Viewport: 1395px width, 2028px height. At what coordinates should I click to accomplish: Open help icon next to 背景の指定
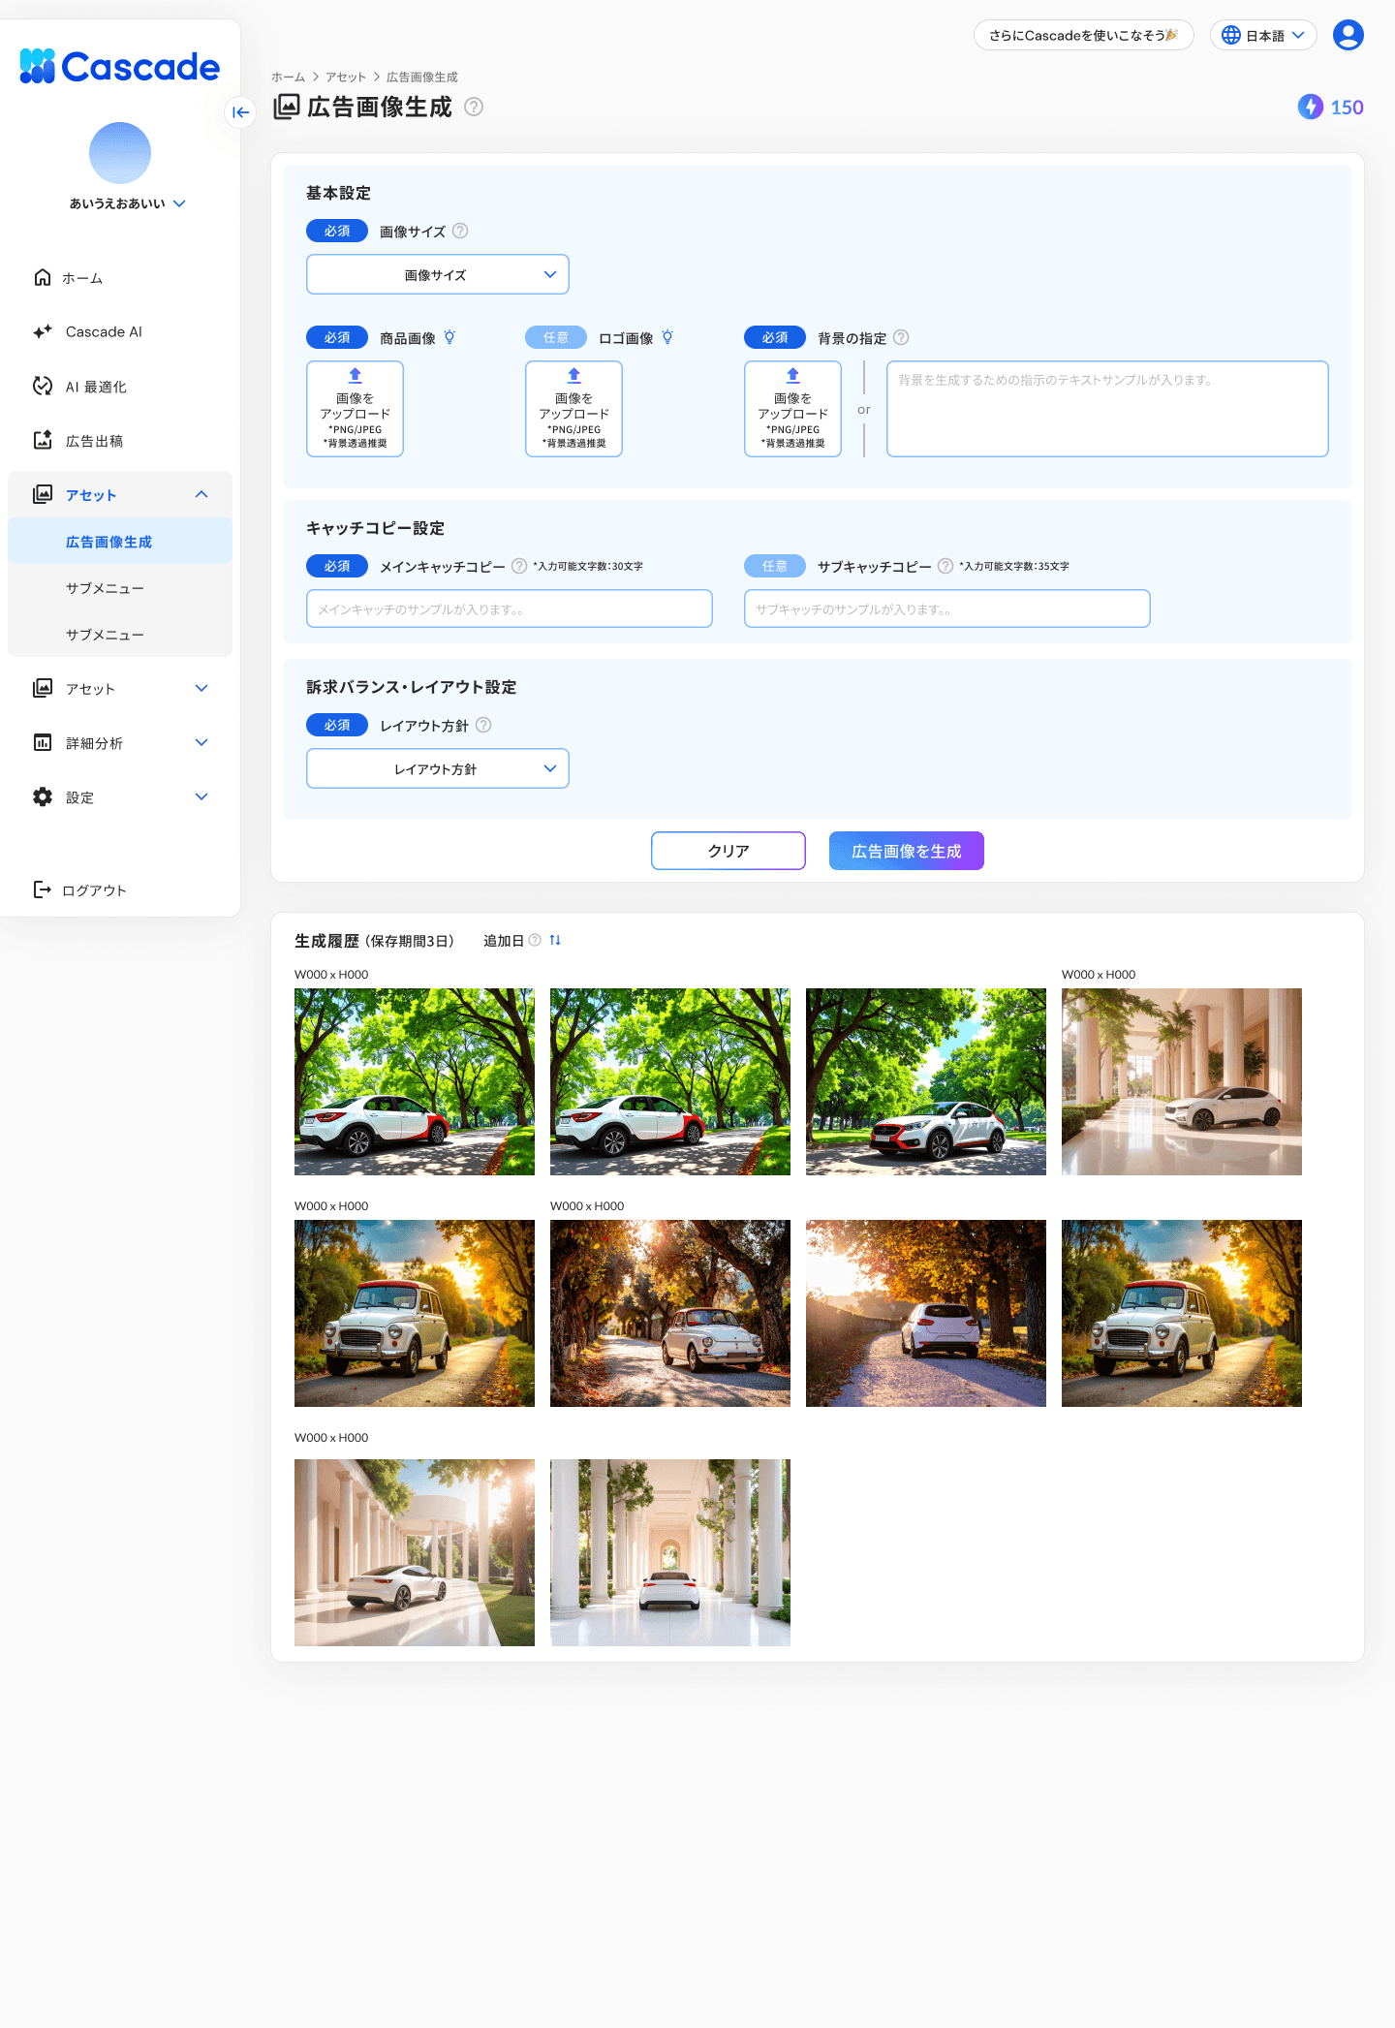[901, 337]
